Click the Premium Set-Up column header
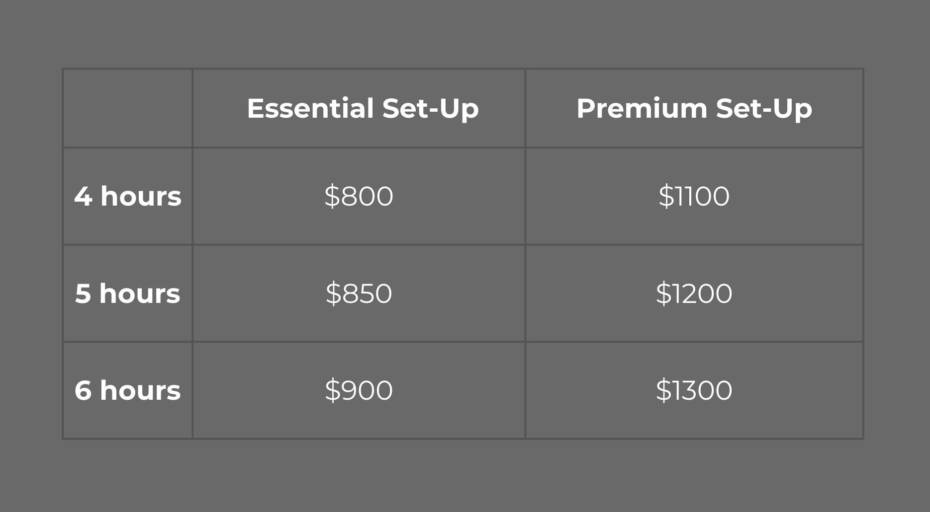This screenshot has height=512, width=930. [x=694, y=108]
